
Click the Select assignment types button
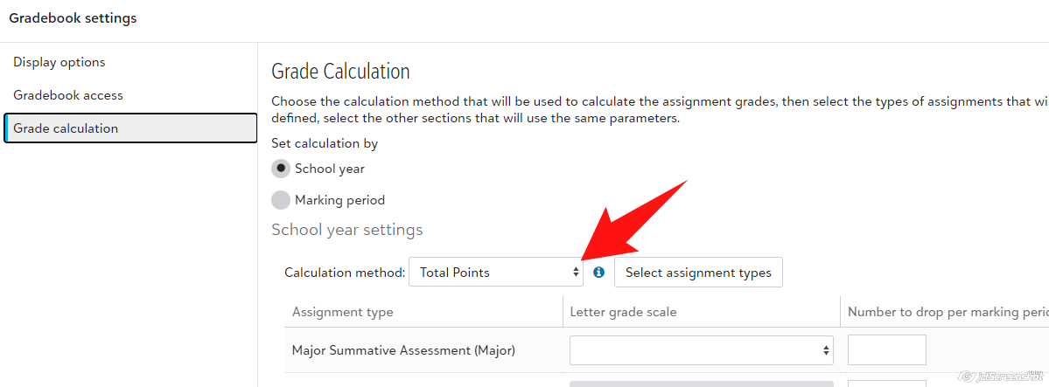tap(698, 273)
